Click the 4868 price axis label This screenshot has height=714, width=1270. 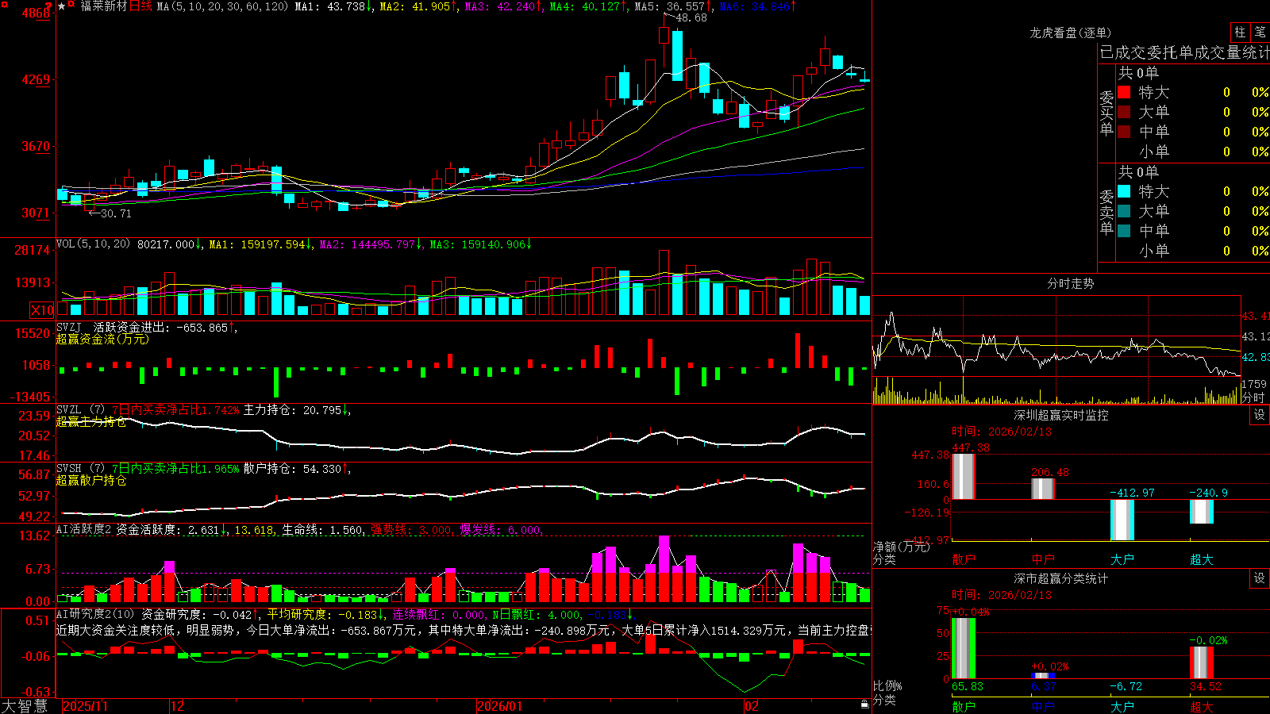click(x=36, y=13)
